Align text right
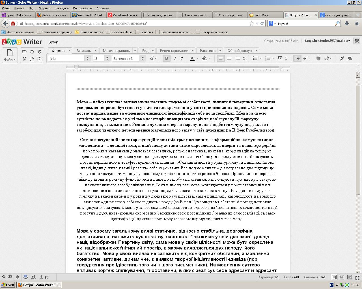 [x=238, y=58]
